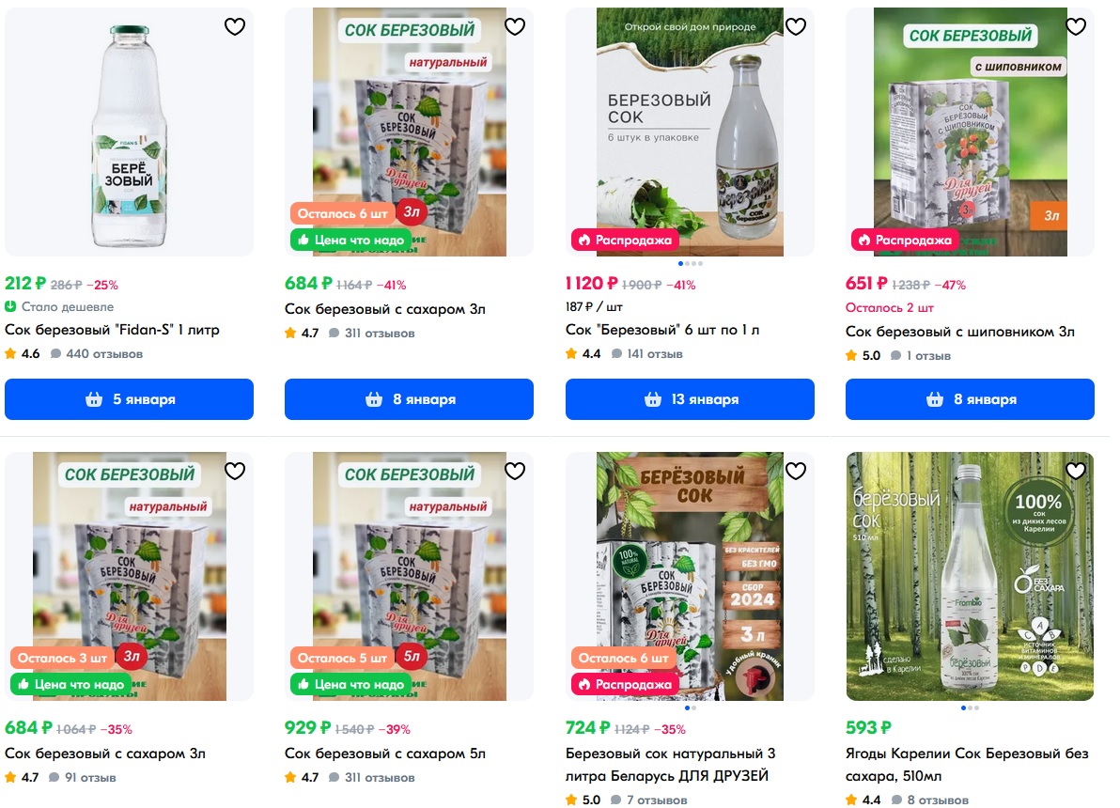Favorite the 5л birch juice with sugar
The image size is (1120, 808).
point(514,471)
